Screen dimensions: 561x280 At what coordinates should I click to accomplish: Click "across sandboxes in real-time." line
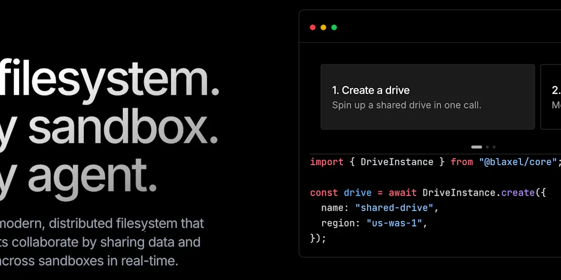88,261
